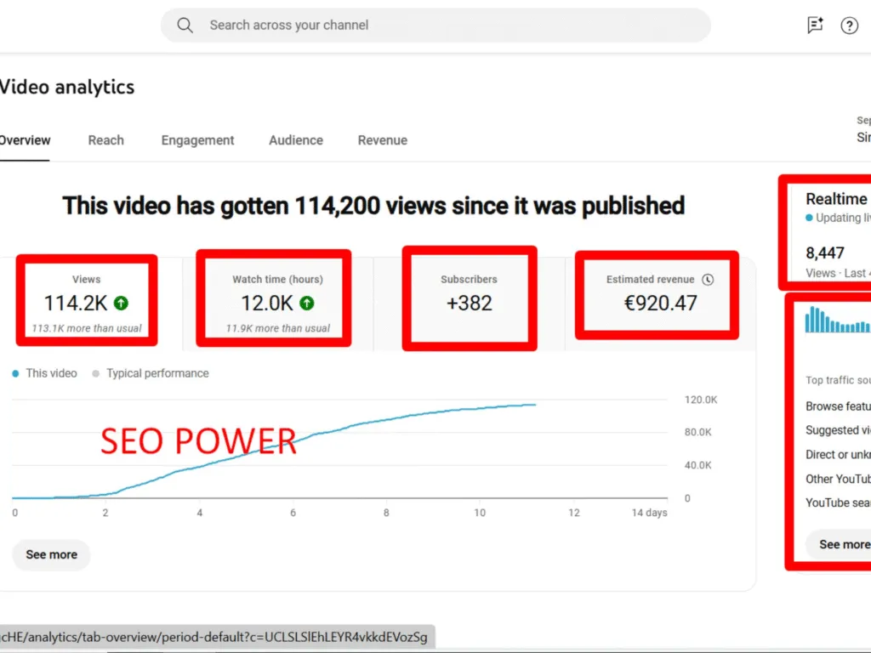Screen dimensions: 871x653
Task: Toggle the Typical performance legend item
Action: [150, 373]
